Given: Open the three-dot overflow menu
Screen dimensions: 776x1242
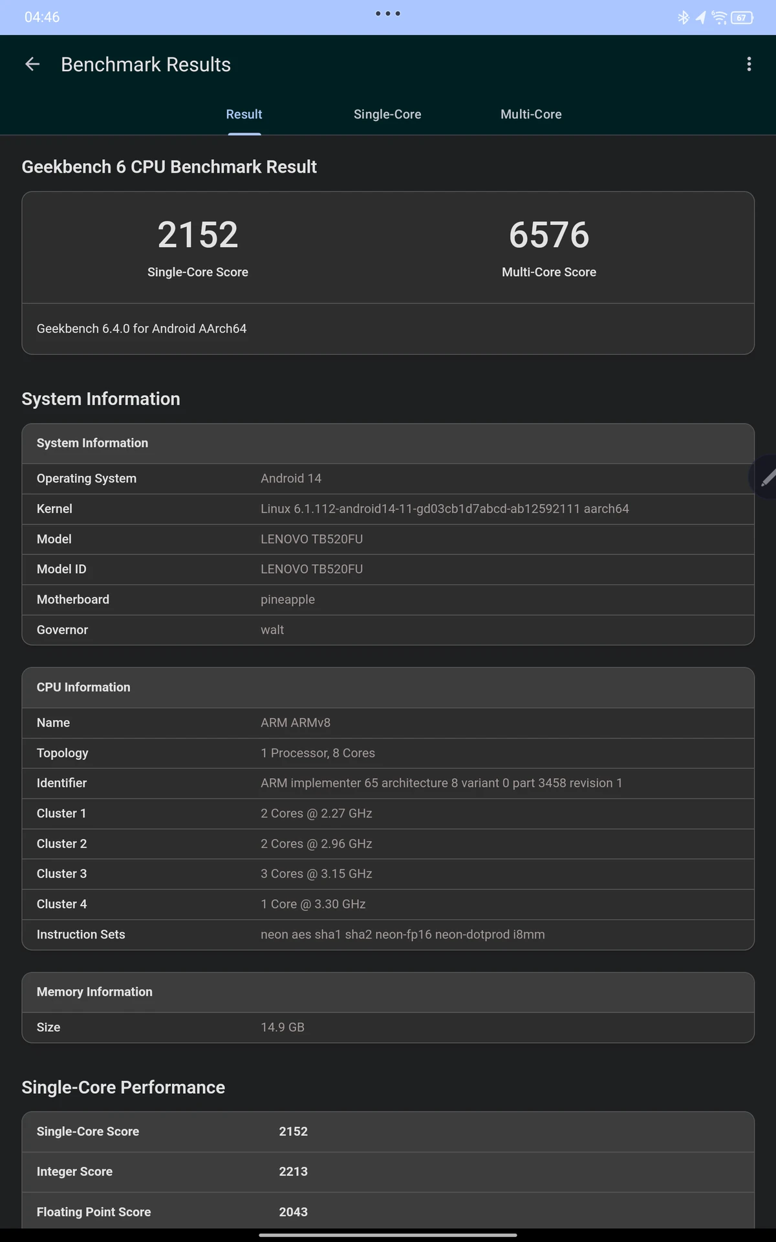Looking at the screenshot, I should 749,64.
